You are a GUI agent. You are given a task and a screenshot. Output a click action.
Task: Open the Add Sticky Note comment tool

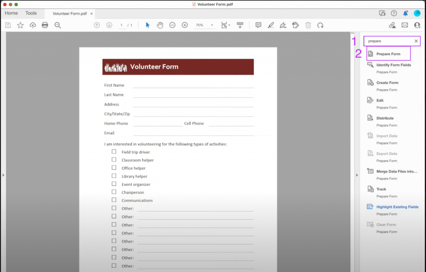pos(258,25)
